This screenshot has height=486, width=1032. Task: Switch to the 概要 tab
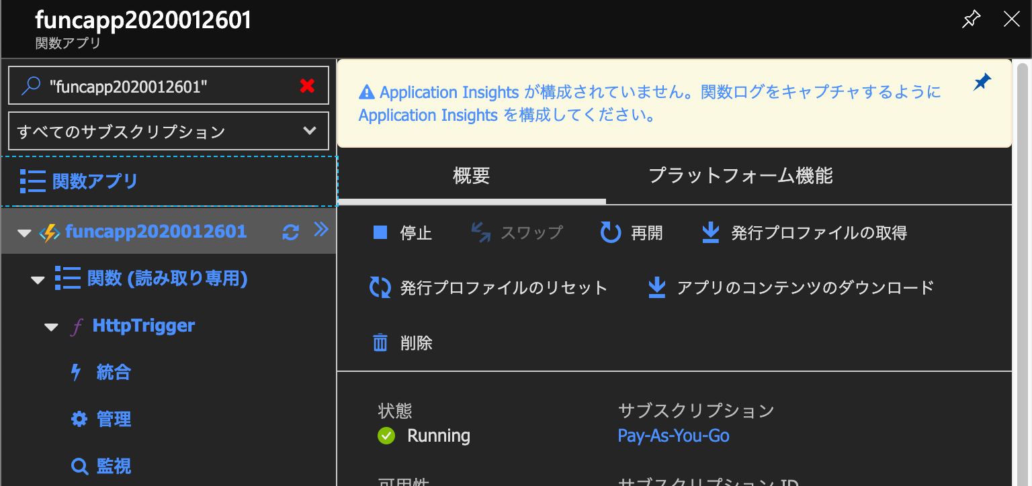click(x=472, y=177)
